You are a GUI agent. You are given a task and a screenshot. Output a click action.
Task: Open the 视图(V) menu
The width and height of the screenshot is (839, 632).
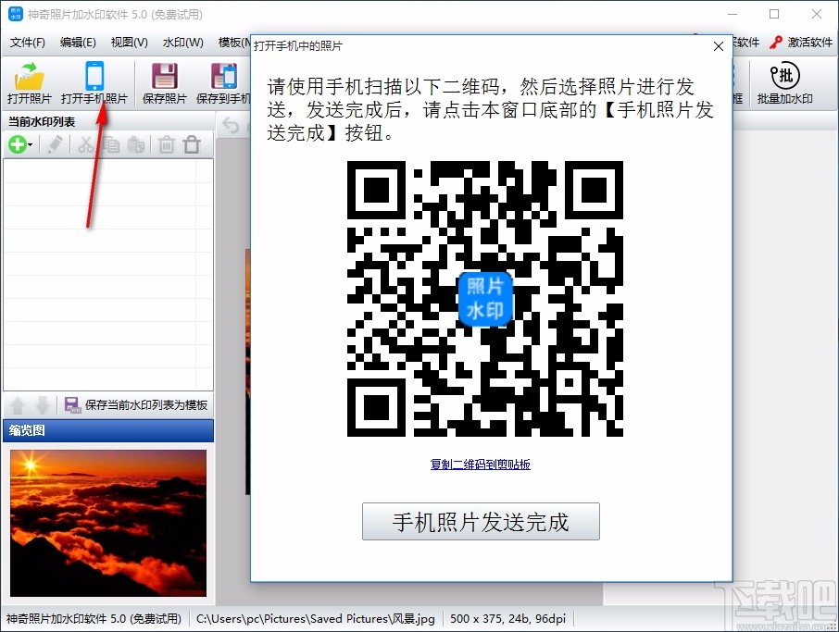(x=129, y=43)
